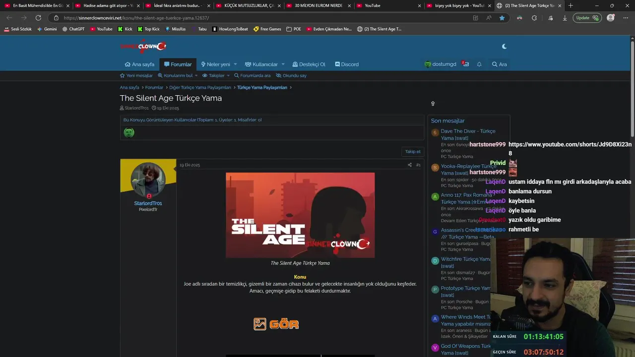635x357 pixels.
Task: Click the address bar URL field
Action: (x=263, y=18)
